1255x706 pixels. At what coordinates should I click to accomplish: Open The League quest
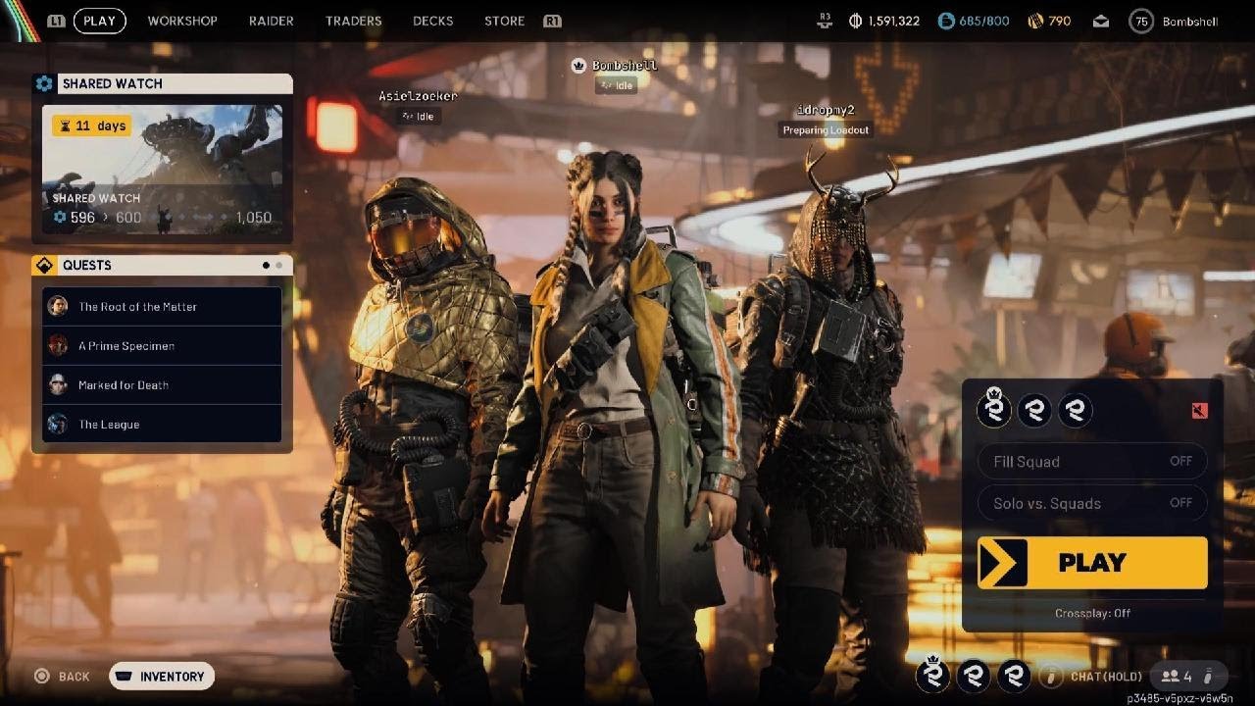click(162, 425)
